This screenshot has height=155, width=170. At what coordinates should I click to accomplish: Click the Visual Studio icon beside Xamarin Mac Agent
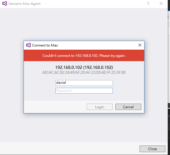(x=5, y=3)
